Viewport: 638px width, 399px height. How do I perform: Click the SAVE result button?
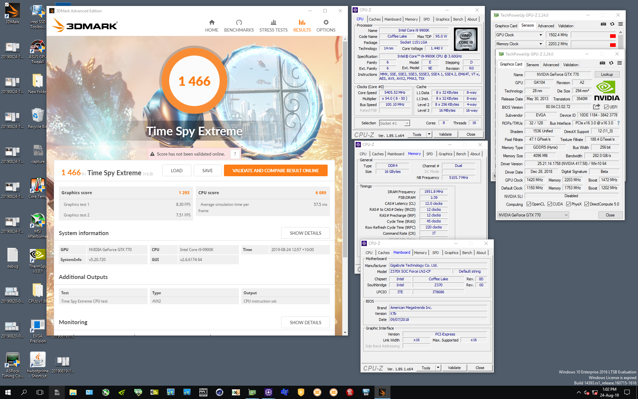pyautogui.click(x=207, y=171)
